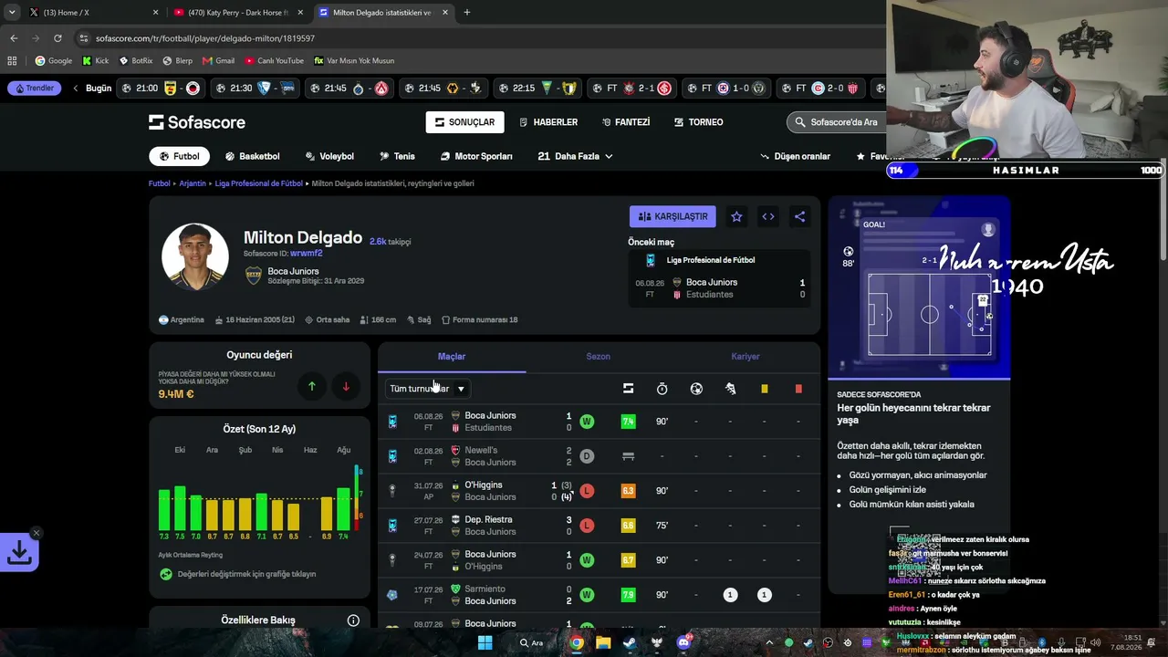Screen dimensions: 1168x657
Task: Select the Maçlar tab
Action: tap(452, 357)
